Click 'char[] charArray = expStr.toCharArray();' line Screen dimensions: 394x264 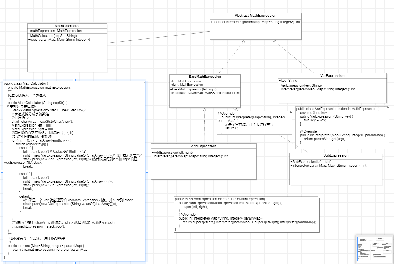click(42, 122)
